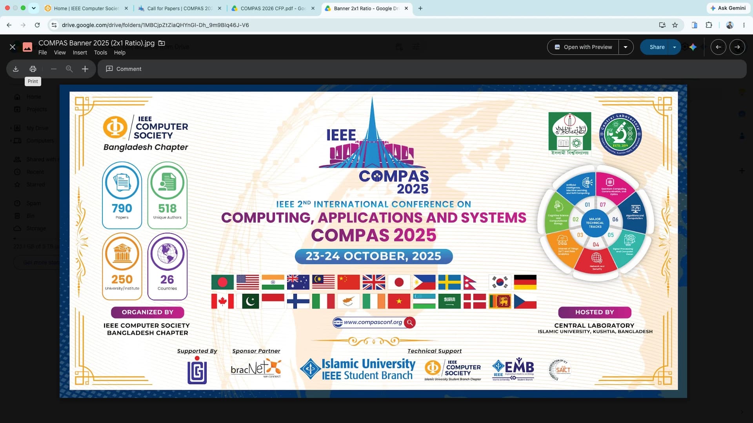
Task: Expand the Share options dropdown arrow
Action: tap(675, 47)
